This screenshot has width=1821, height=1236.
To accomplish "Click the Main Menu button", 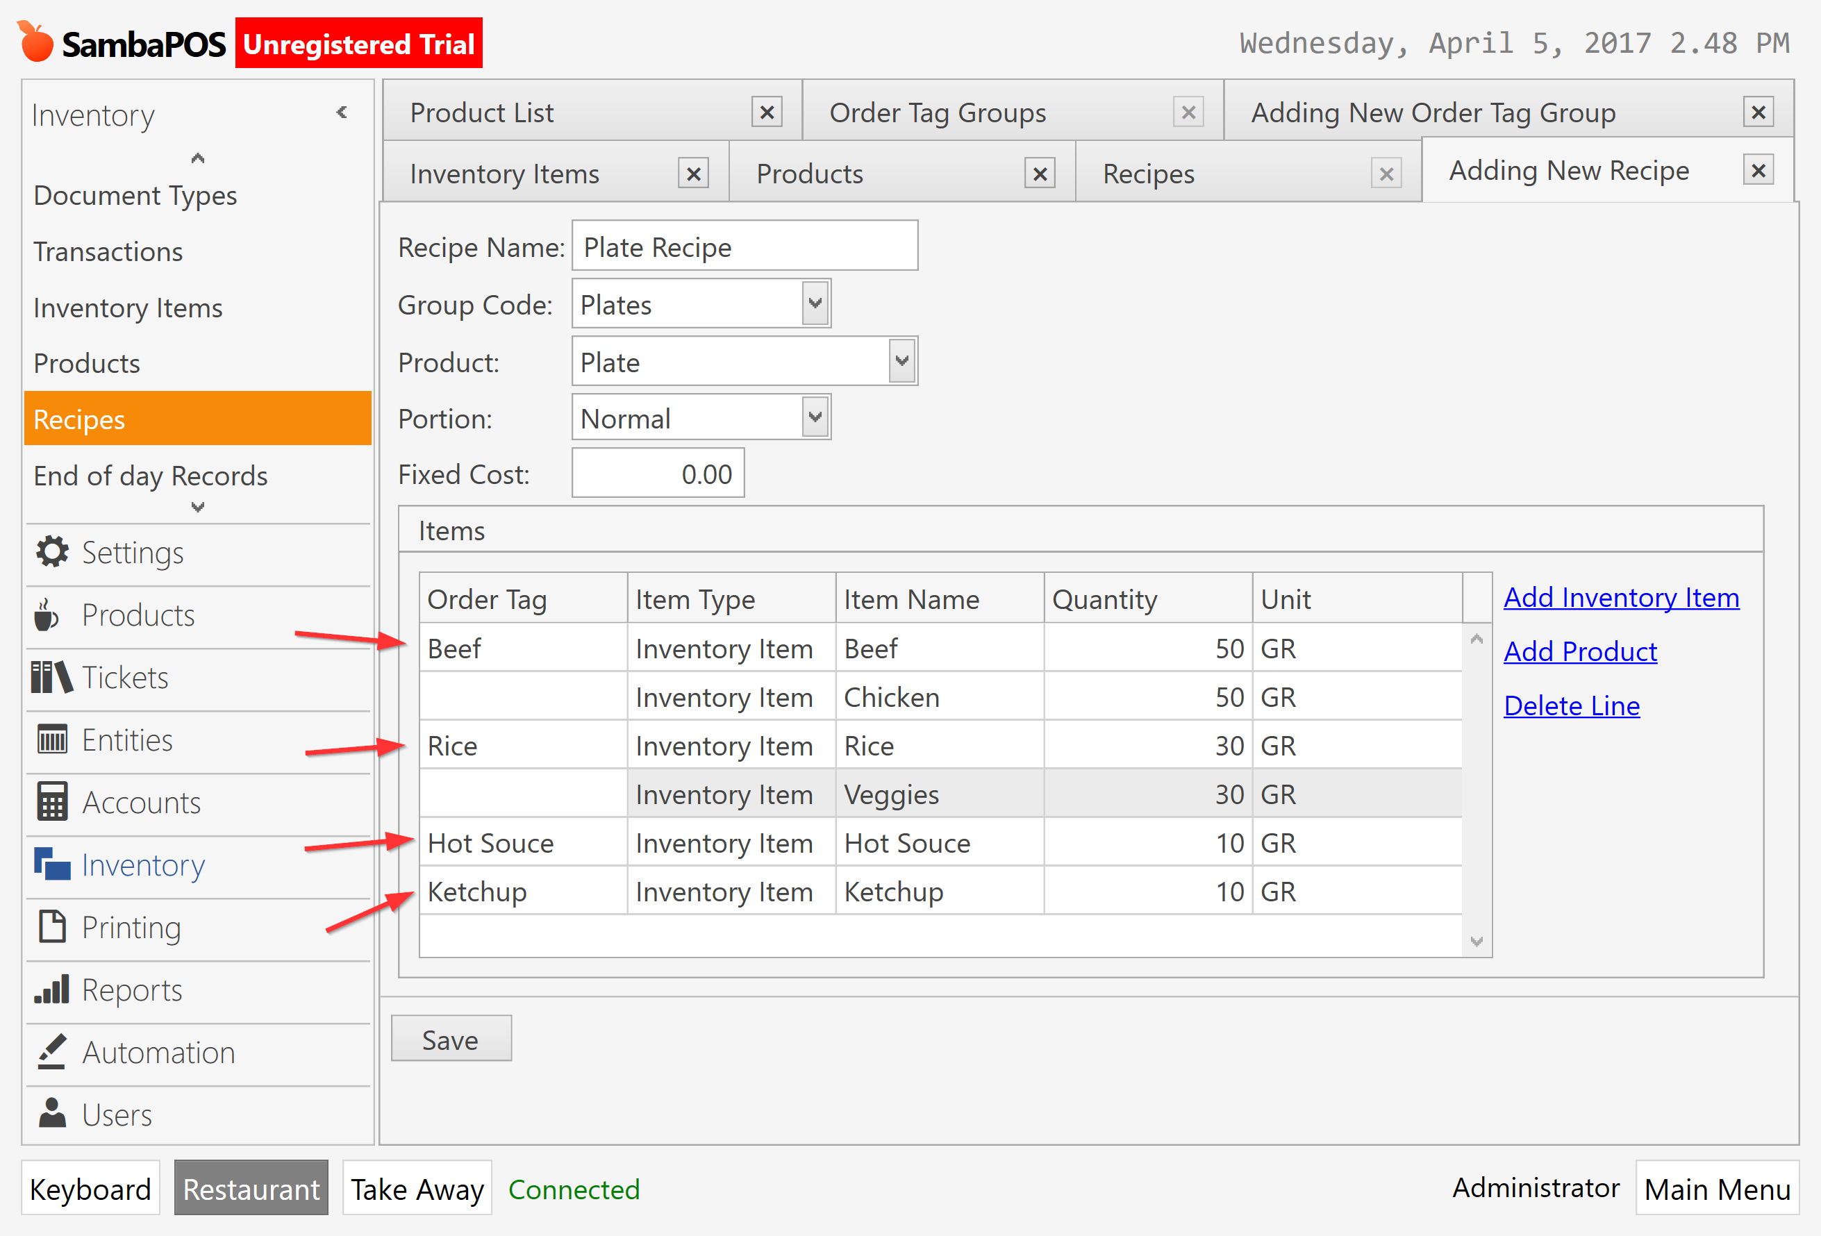I will pos(1717,1188).
